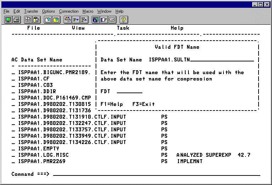Click the green terminal screen toolbar icon
This screenshot has width=272, height=185.
pyautogui.click(x=8, y=20)
